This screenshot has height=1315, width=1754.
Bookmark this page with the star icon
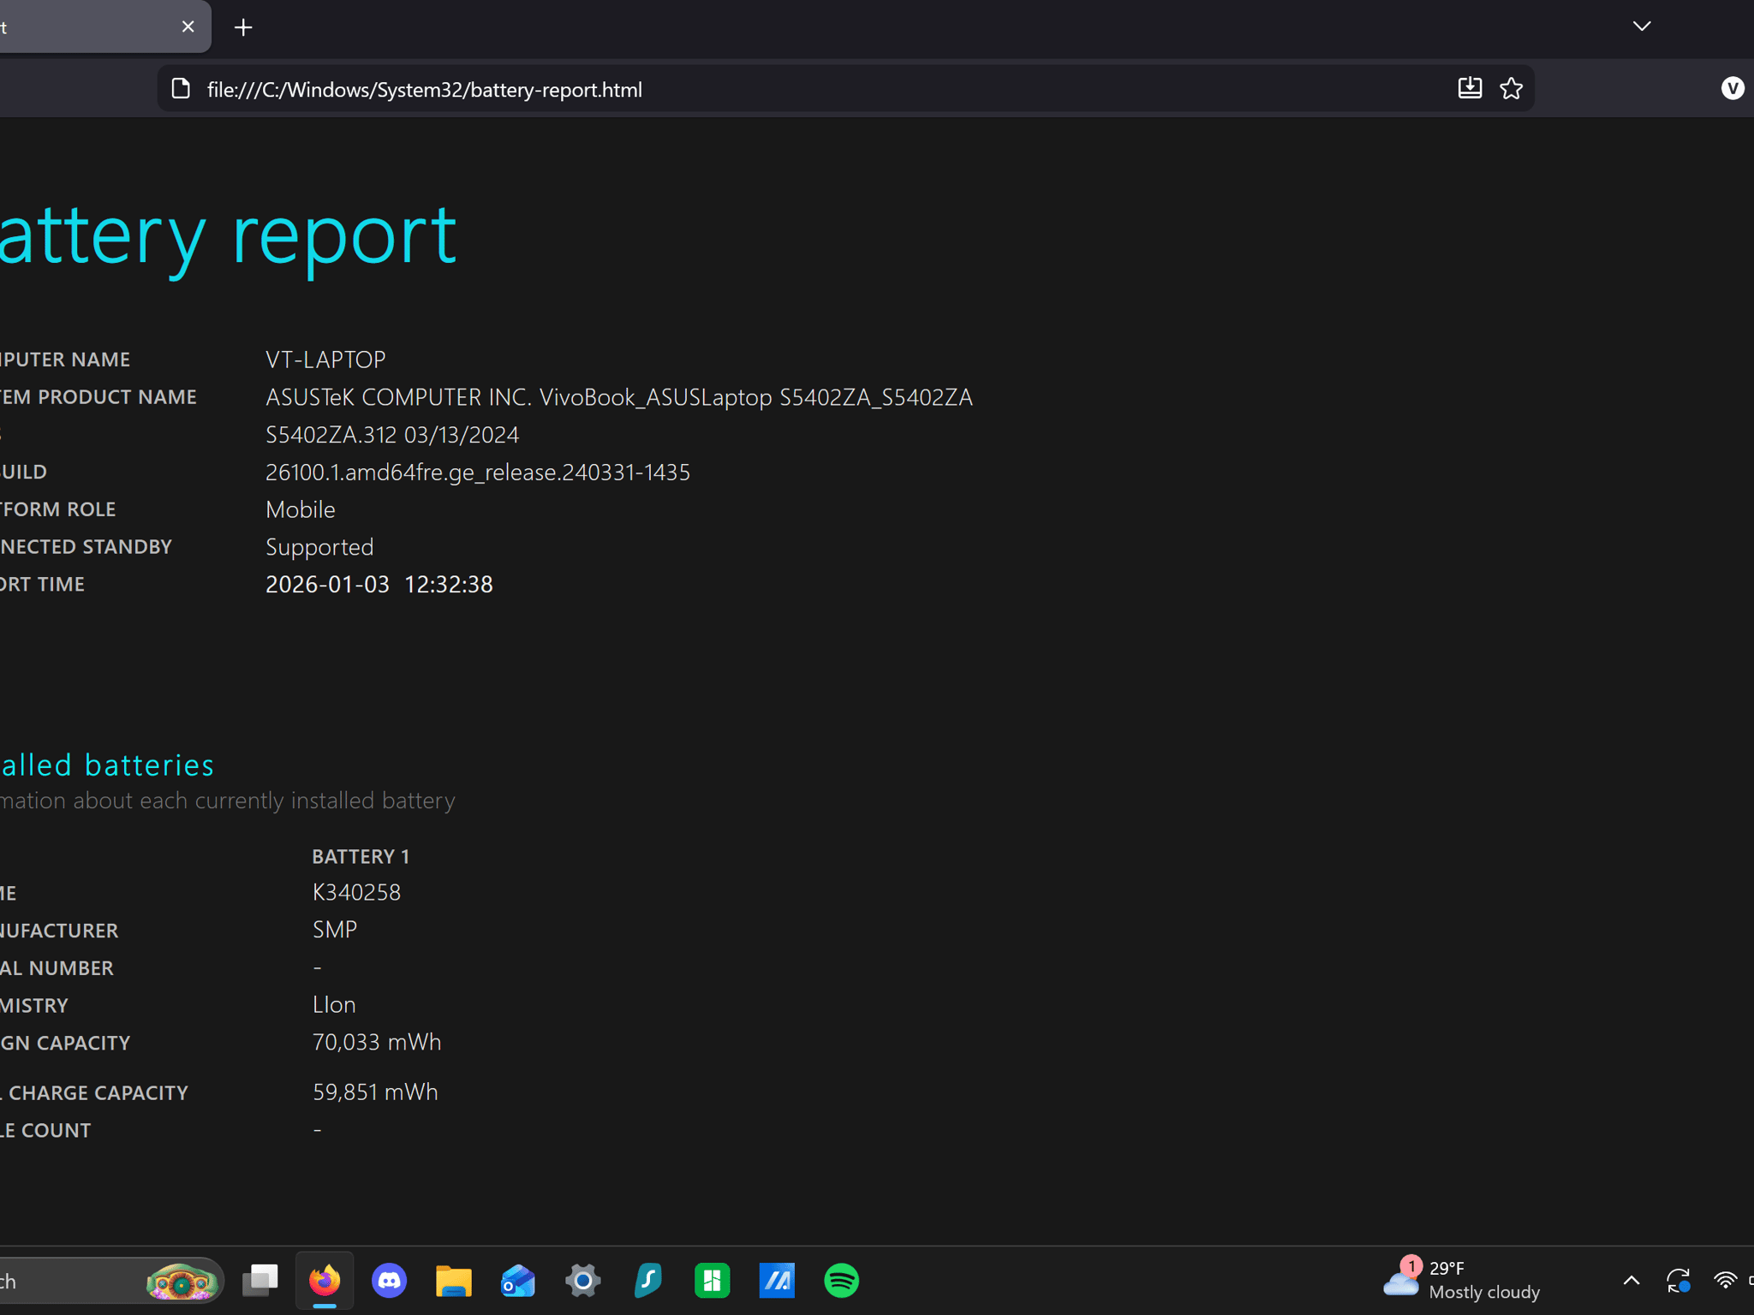click(x=1511, y=88)
